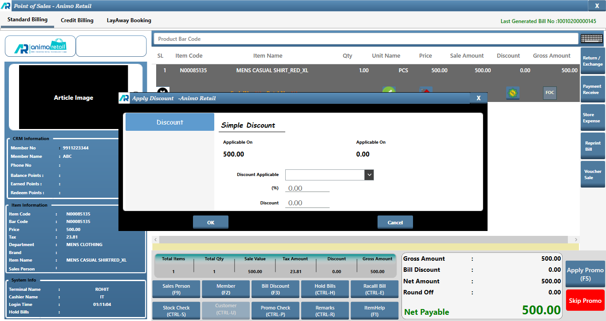Click OK in Apply Discount dialog
The image size is (606, 321).
(211, 222)
